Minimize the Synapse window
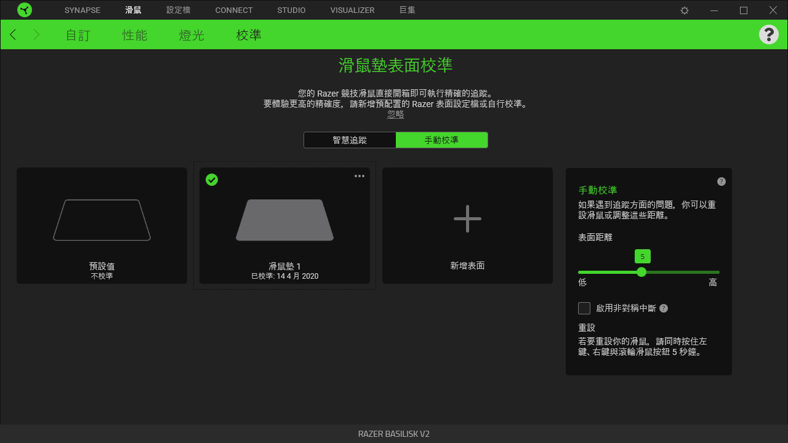The width and height of the screenshot is (788, 443). pyautogui.click(x=714, y=10)
